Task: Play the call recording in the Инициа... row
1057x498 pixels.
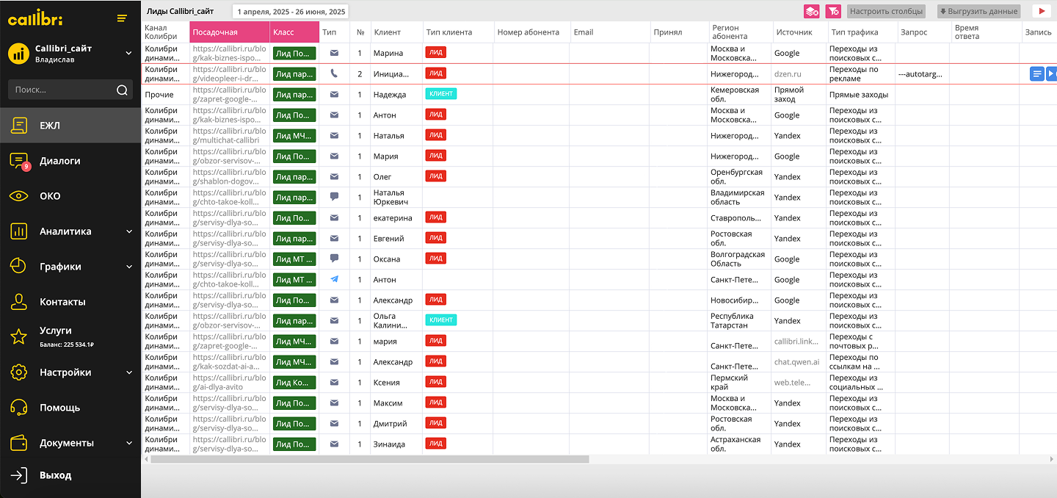Action: [x=1051, y=73]
